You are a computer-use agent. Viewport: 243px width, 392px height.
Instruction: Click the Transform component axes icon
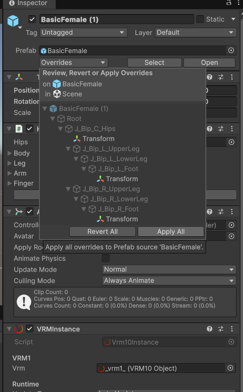coord(19,77)
